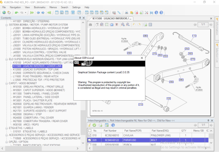Collapse SISTEMA BOMBA / MOTOR tree node
The image size is (219, 152).
7,25
